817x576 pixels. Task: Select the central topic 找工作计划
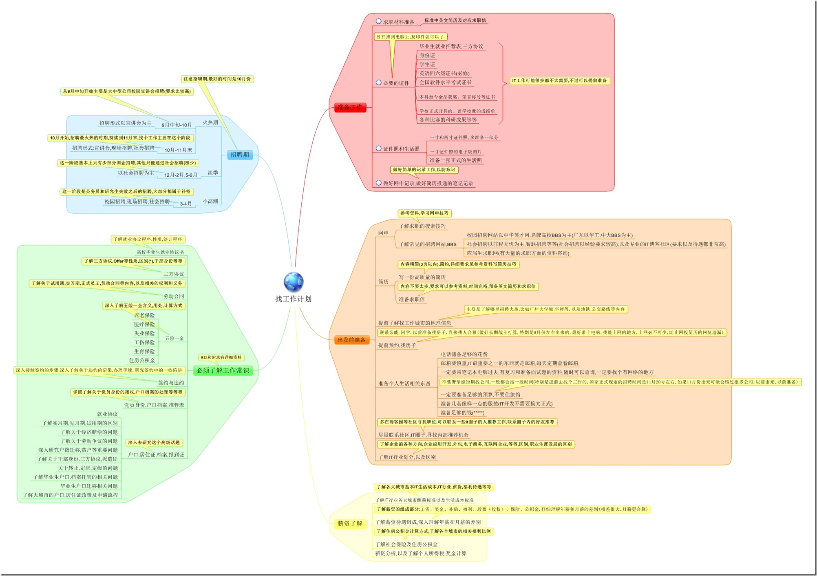tap(293, 299)
